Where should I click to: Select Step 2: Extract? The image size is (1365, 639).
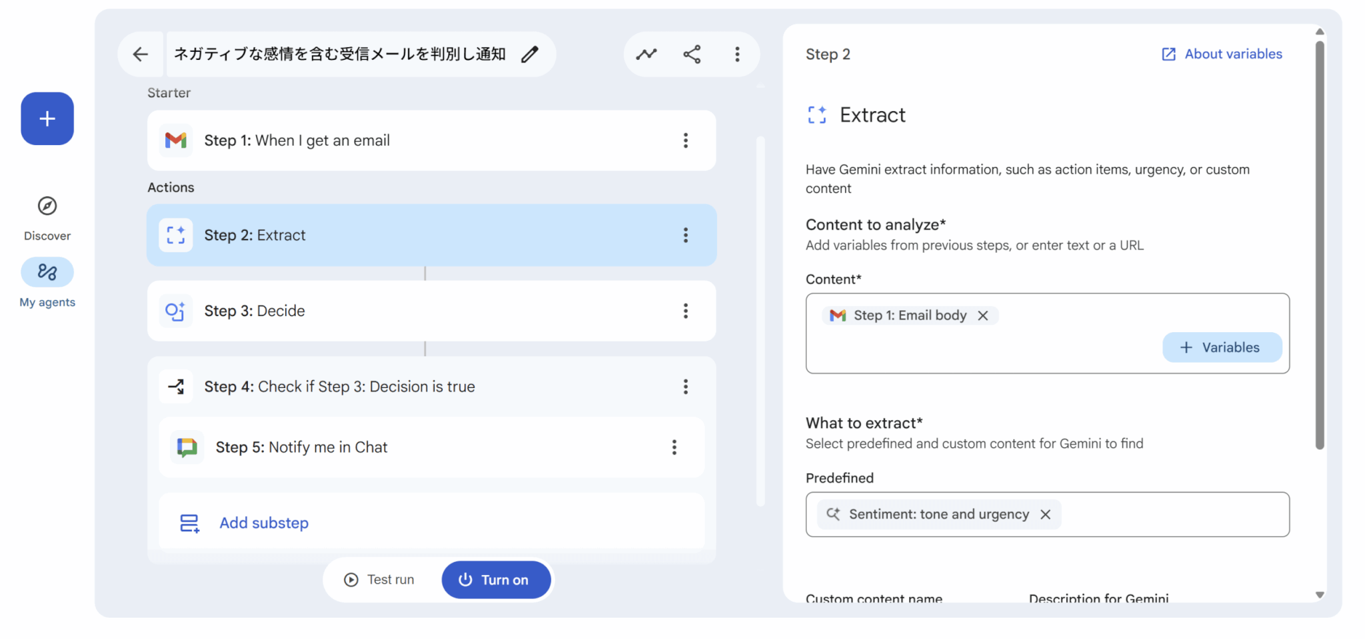point(400,235)
